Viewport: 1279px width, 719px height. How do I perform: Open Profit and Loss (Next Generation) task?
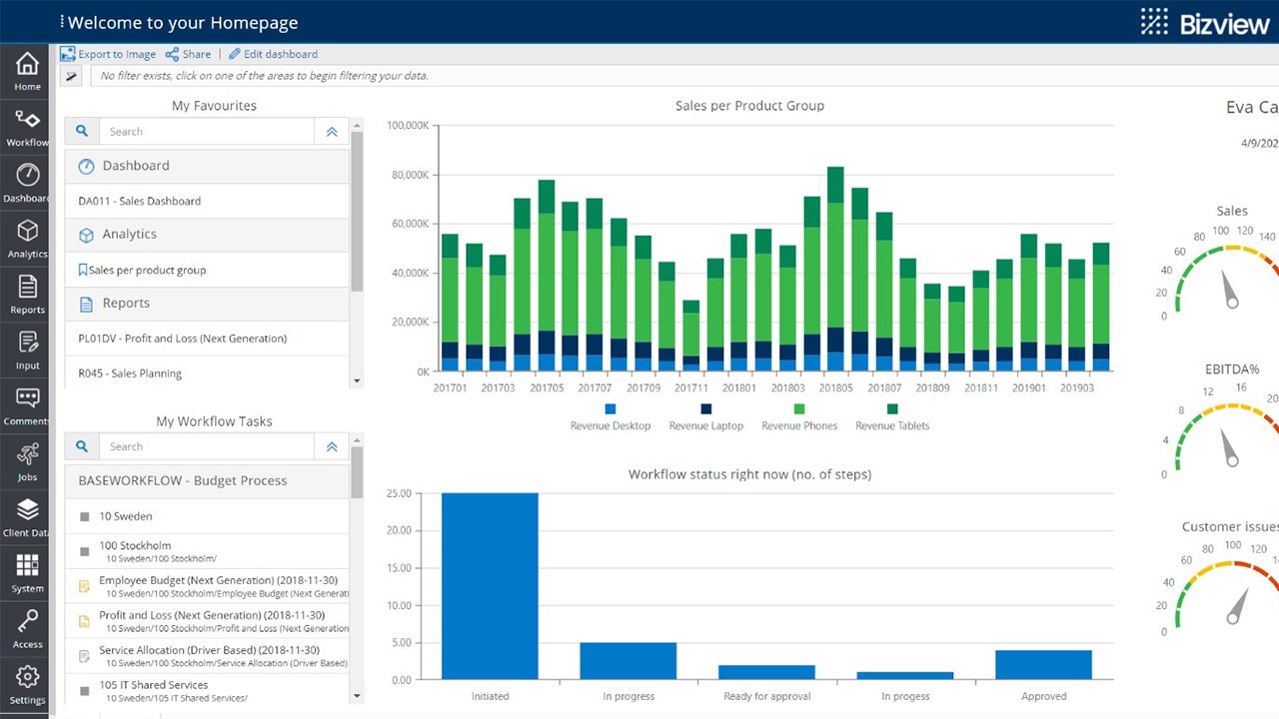coord(207,621)
